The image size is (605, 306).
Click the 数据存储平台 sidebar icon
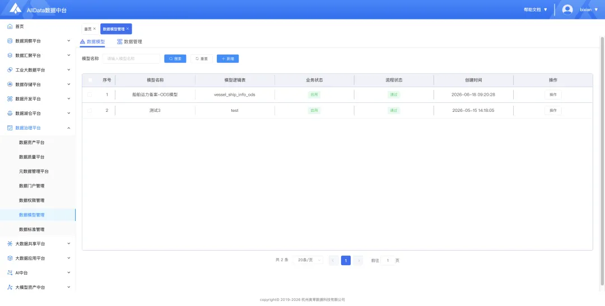(x=10, y=84)
